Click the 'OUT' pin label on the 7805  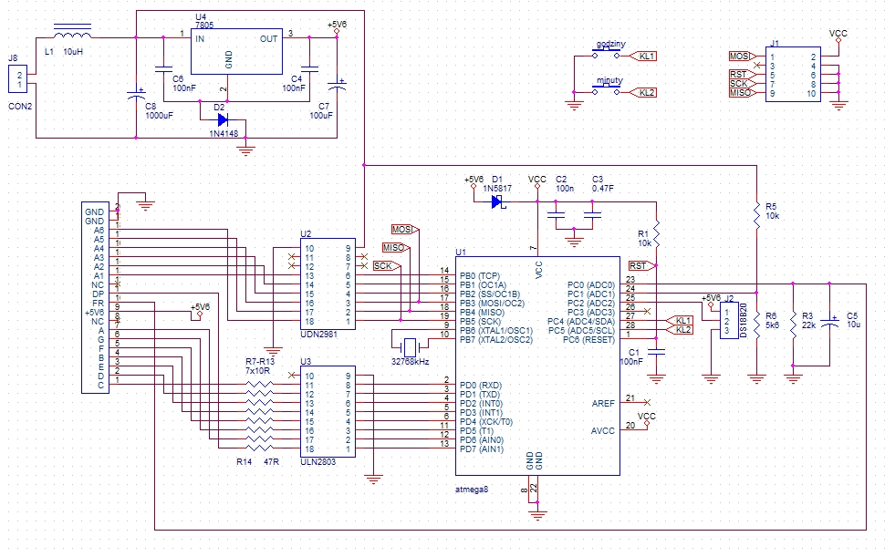pyautogui.click(x=268, y=39)
